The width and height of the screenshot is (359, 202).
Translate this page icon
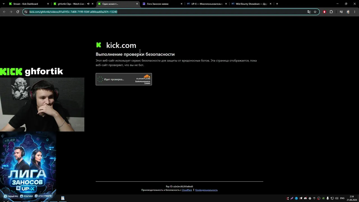tap(309, 12)
